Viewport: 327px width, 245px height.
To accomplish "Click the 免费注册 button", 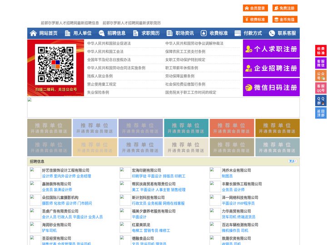I will tap(285, 8).
